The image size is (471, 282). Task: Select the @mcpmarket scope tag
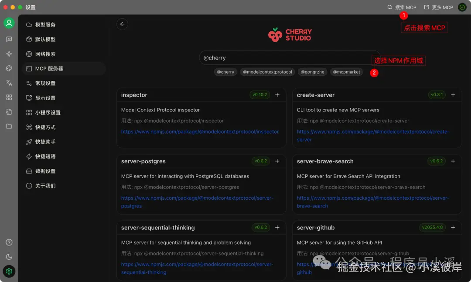[x=346, y=72]
